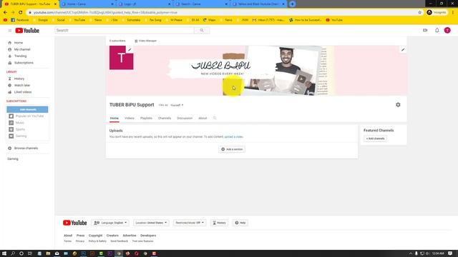Open Watch later clock icon

9,86
